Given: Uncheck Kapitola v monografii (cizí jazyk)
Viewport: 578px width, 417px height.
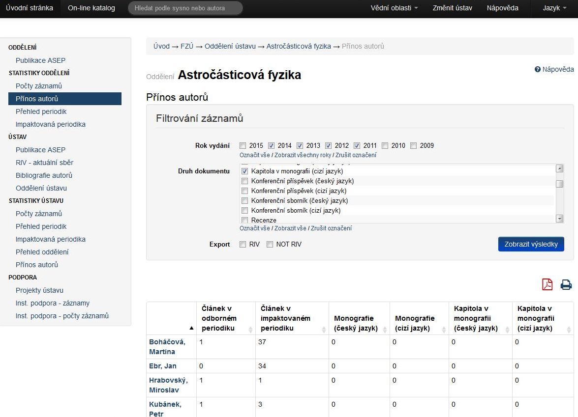Looking at the screenshot, I should coord(244,171).
